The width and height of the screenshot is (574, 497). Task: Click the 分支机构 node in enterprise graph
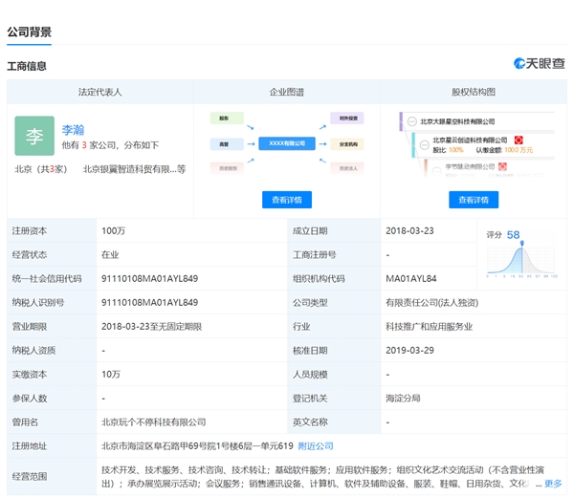tap(349, 143)
